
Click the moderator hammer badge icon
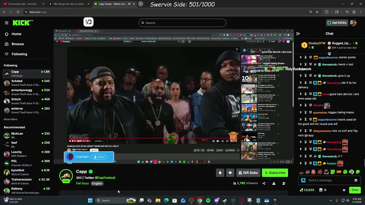[303, 180]
